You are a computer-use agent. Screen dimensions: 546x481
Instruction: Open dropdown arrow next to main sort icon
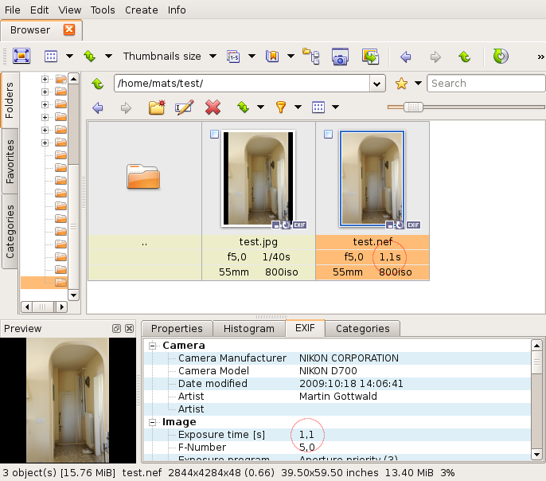pyautogui.click(x=108, y=56)
